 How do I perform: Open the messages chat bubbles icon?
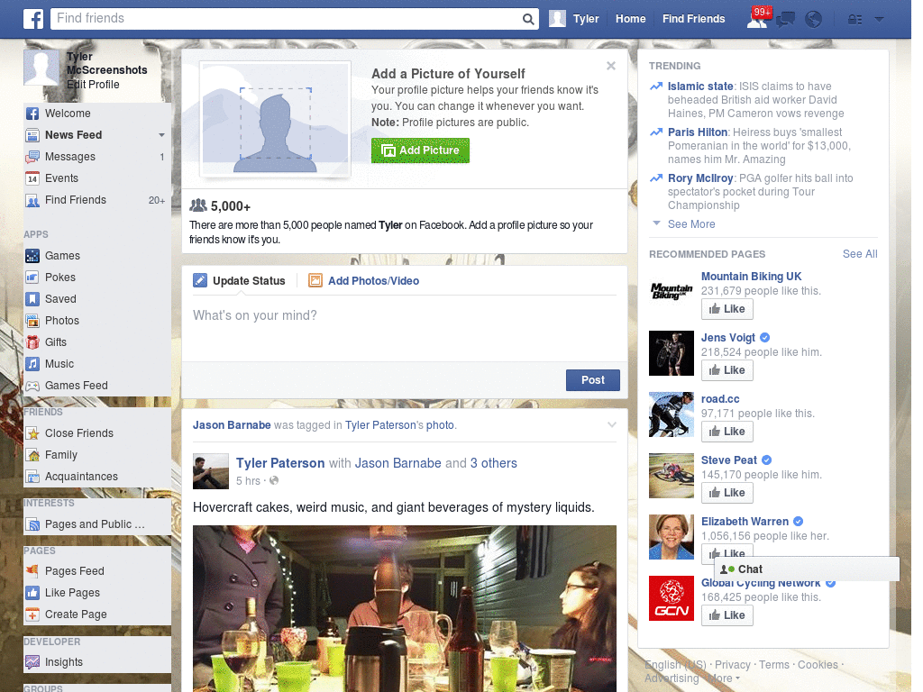click(x=785, y=20)
